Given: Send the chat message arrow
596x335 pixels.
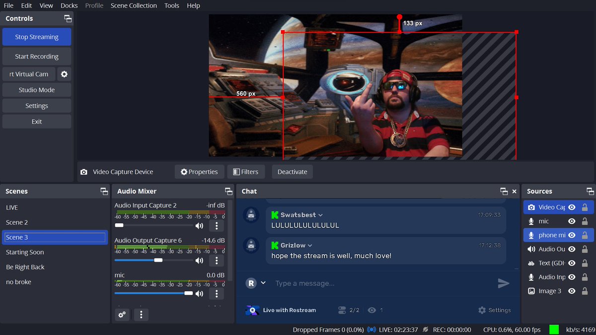Looking at the screenshot, I should (x=504, y=283).
